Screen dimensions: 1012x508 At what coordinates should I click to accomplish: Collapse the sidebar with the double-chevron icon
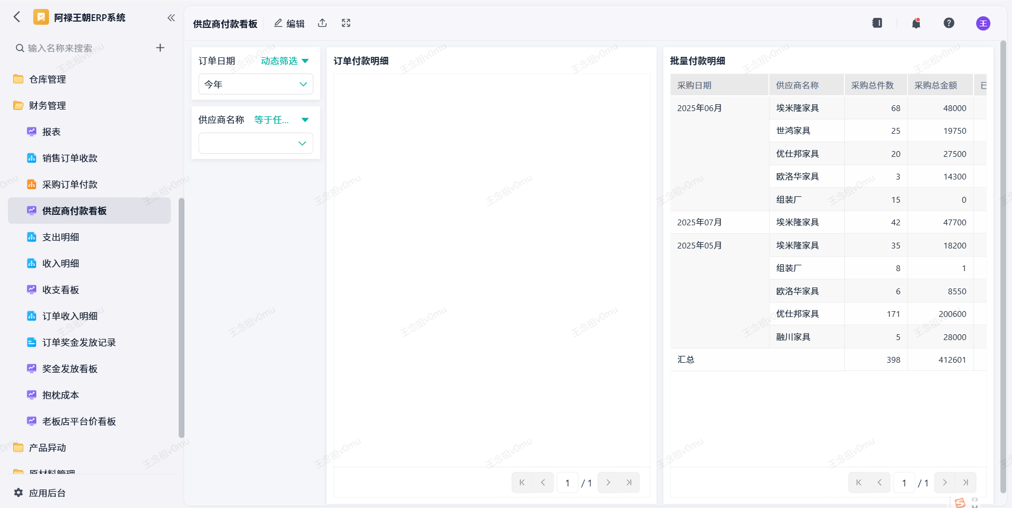coord(171,18)
